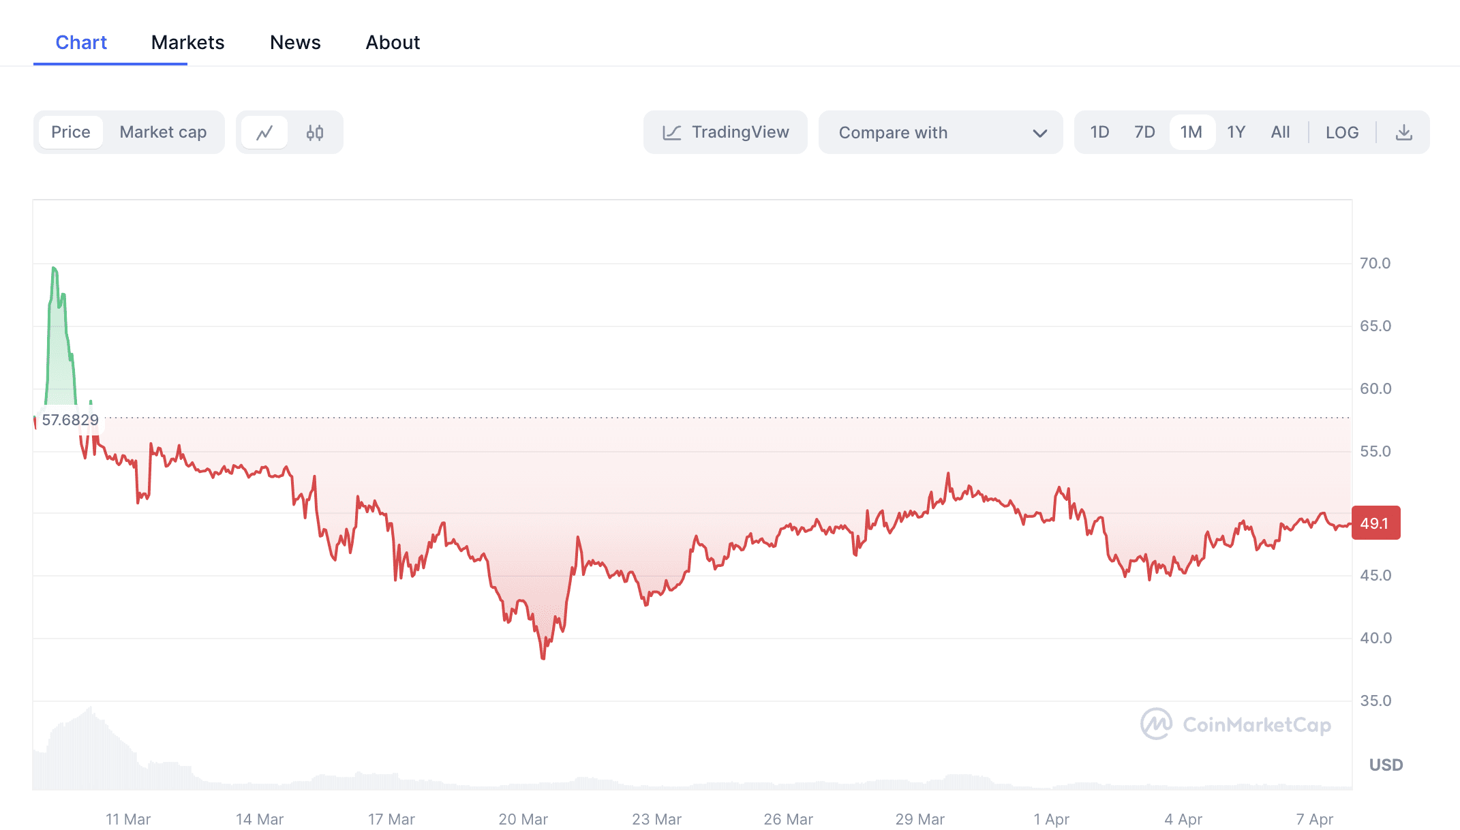Screen dimensions: 1460x830
Task: Open TradingView chart
Action: (x=725, y=132)
